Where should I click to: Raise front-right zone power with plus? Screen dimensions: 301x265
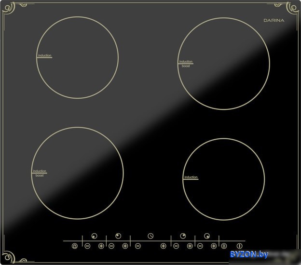(x=214, y=246)
